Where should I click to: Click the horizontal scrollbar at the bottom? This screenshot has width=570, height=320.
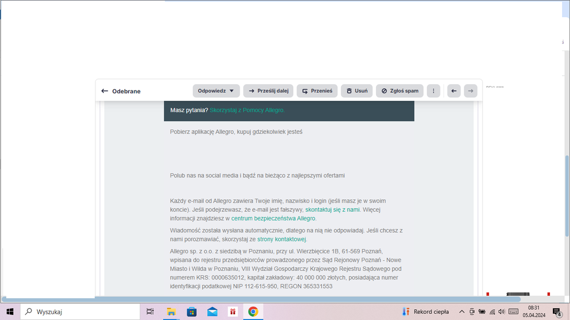tap(261, 300)
